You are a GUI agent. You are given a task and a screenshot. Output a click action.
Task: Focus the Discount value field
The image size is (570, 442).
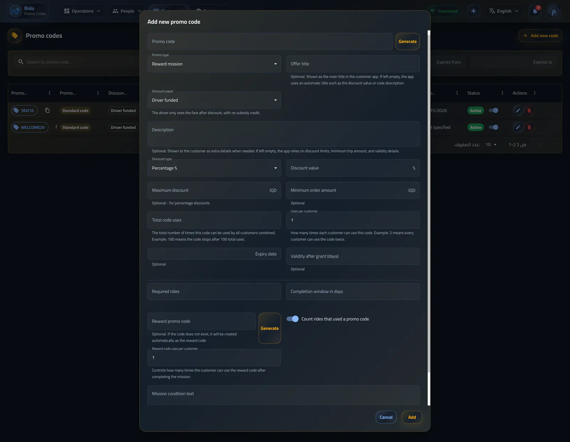[353, 168]
